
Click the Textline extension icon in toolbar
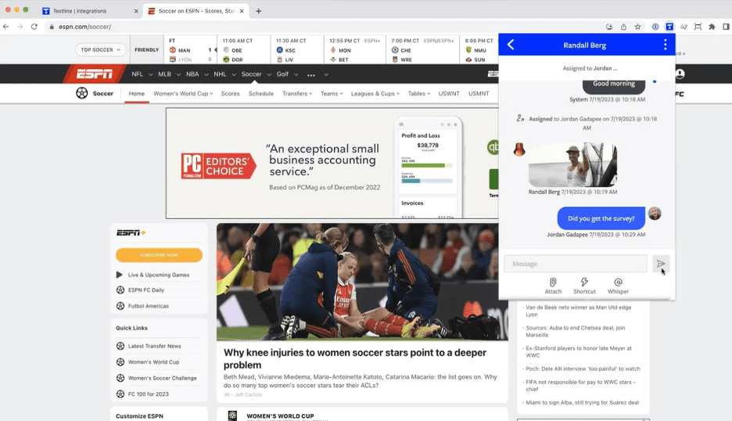pos(669,27)
